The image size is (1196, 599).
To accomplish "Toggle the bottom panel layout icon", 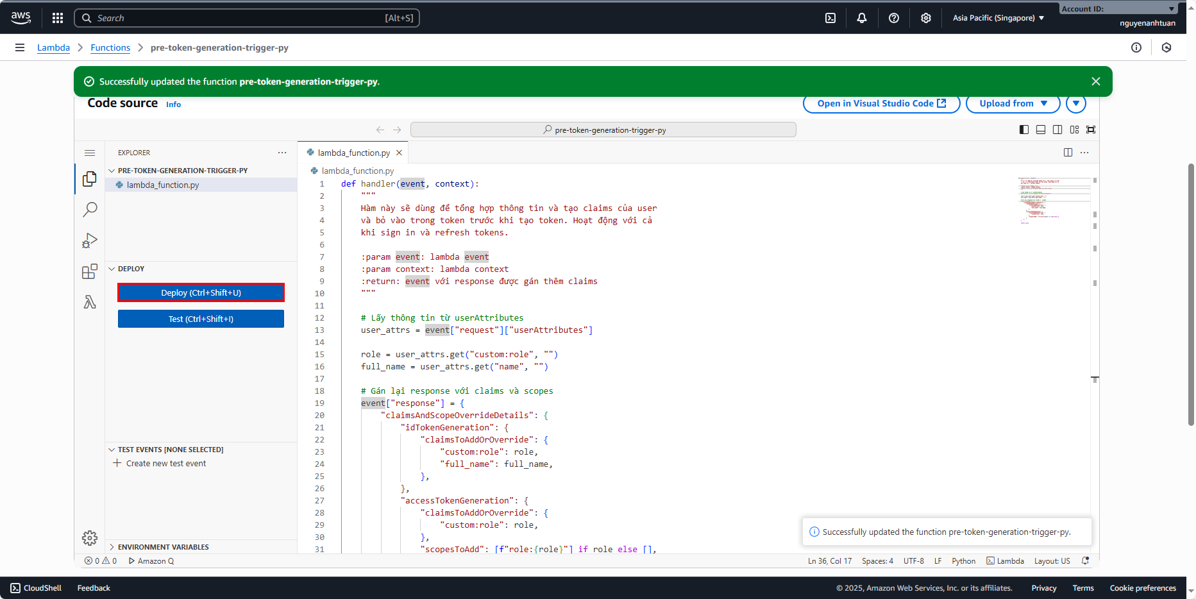I will tap(1041, 130).
